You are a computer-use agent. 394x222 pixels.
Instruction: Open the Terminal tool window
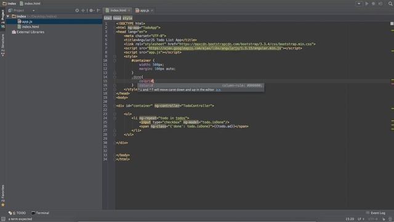coord(40,213)
